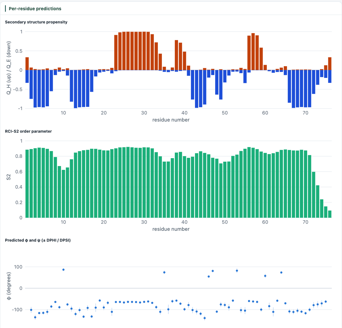
Task: Click x-axis tick "50" of the secondary structure chart
Action: click(225, 113)
